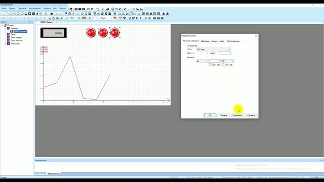Select the straight line drawing tool

[4, 14]
